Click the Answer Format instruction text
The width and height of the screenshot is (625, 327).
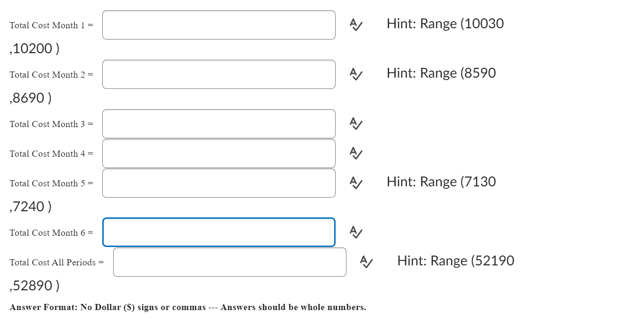pos(188,307)
